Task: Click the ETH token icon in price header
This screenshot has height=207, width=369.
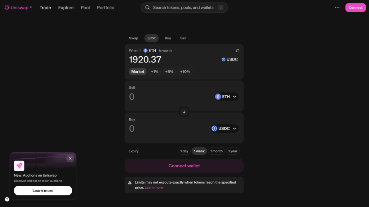Action: [x=146, y=50]
